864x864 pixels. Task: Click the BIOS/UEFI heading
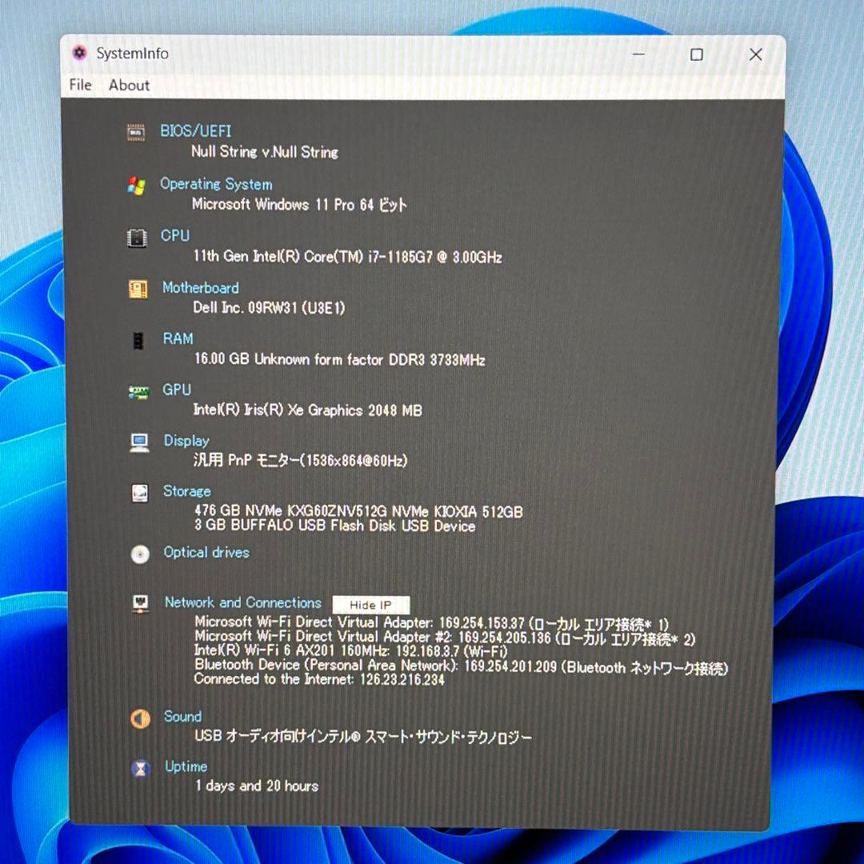pos(196,131)
